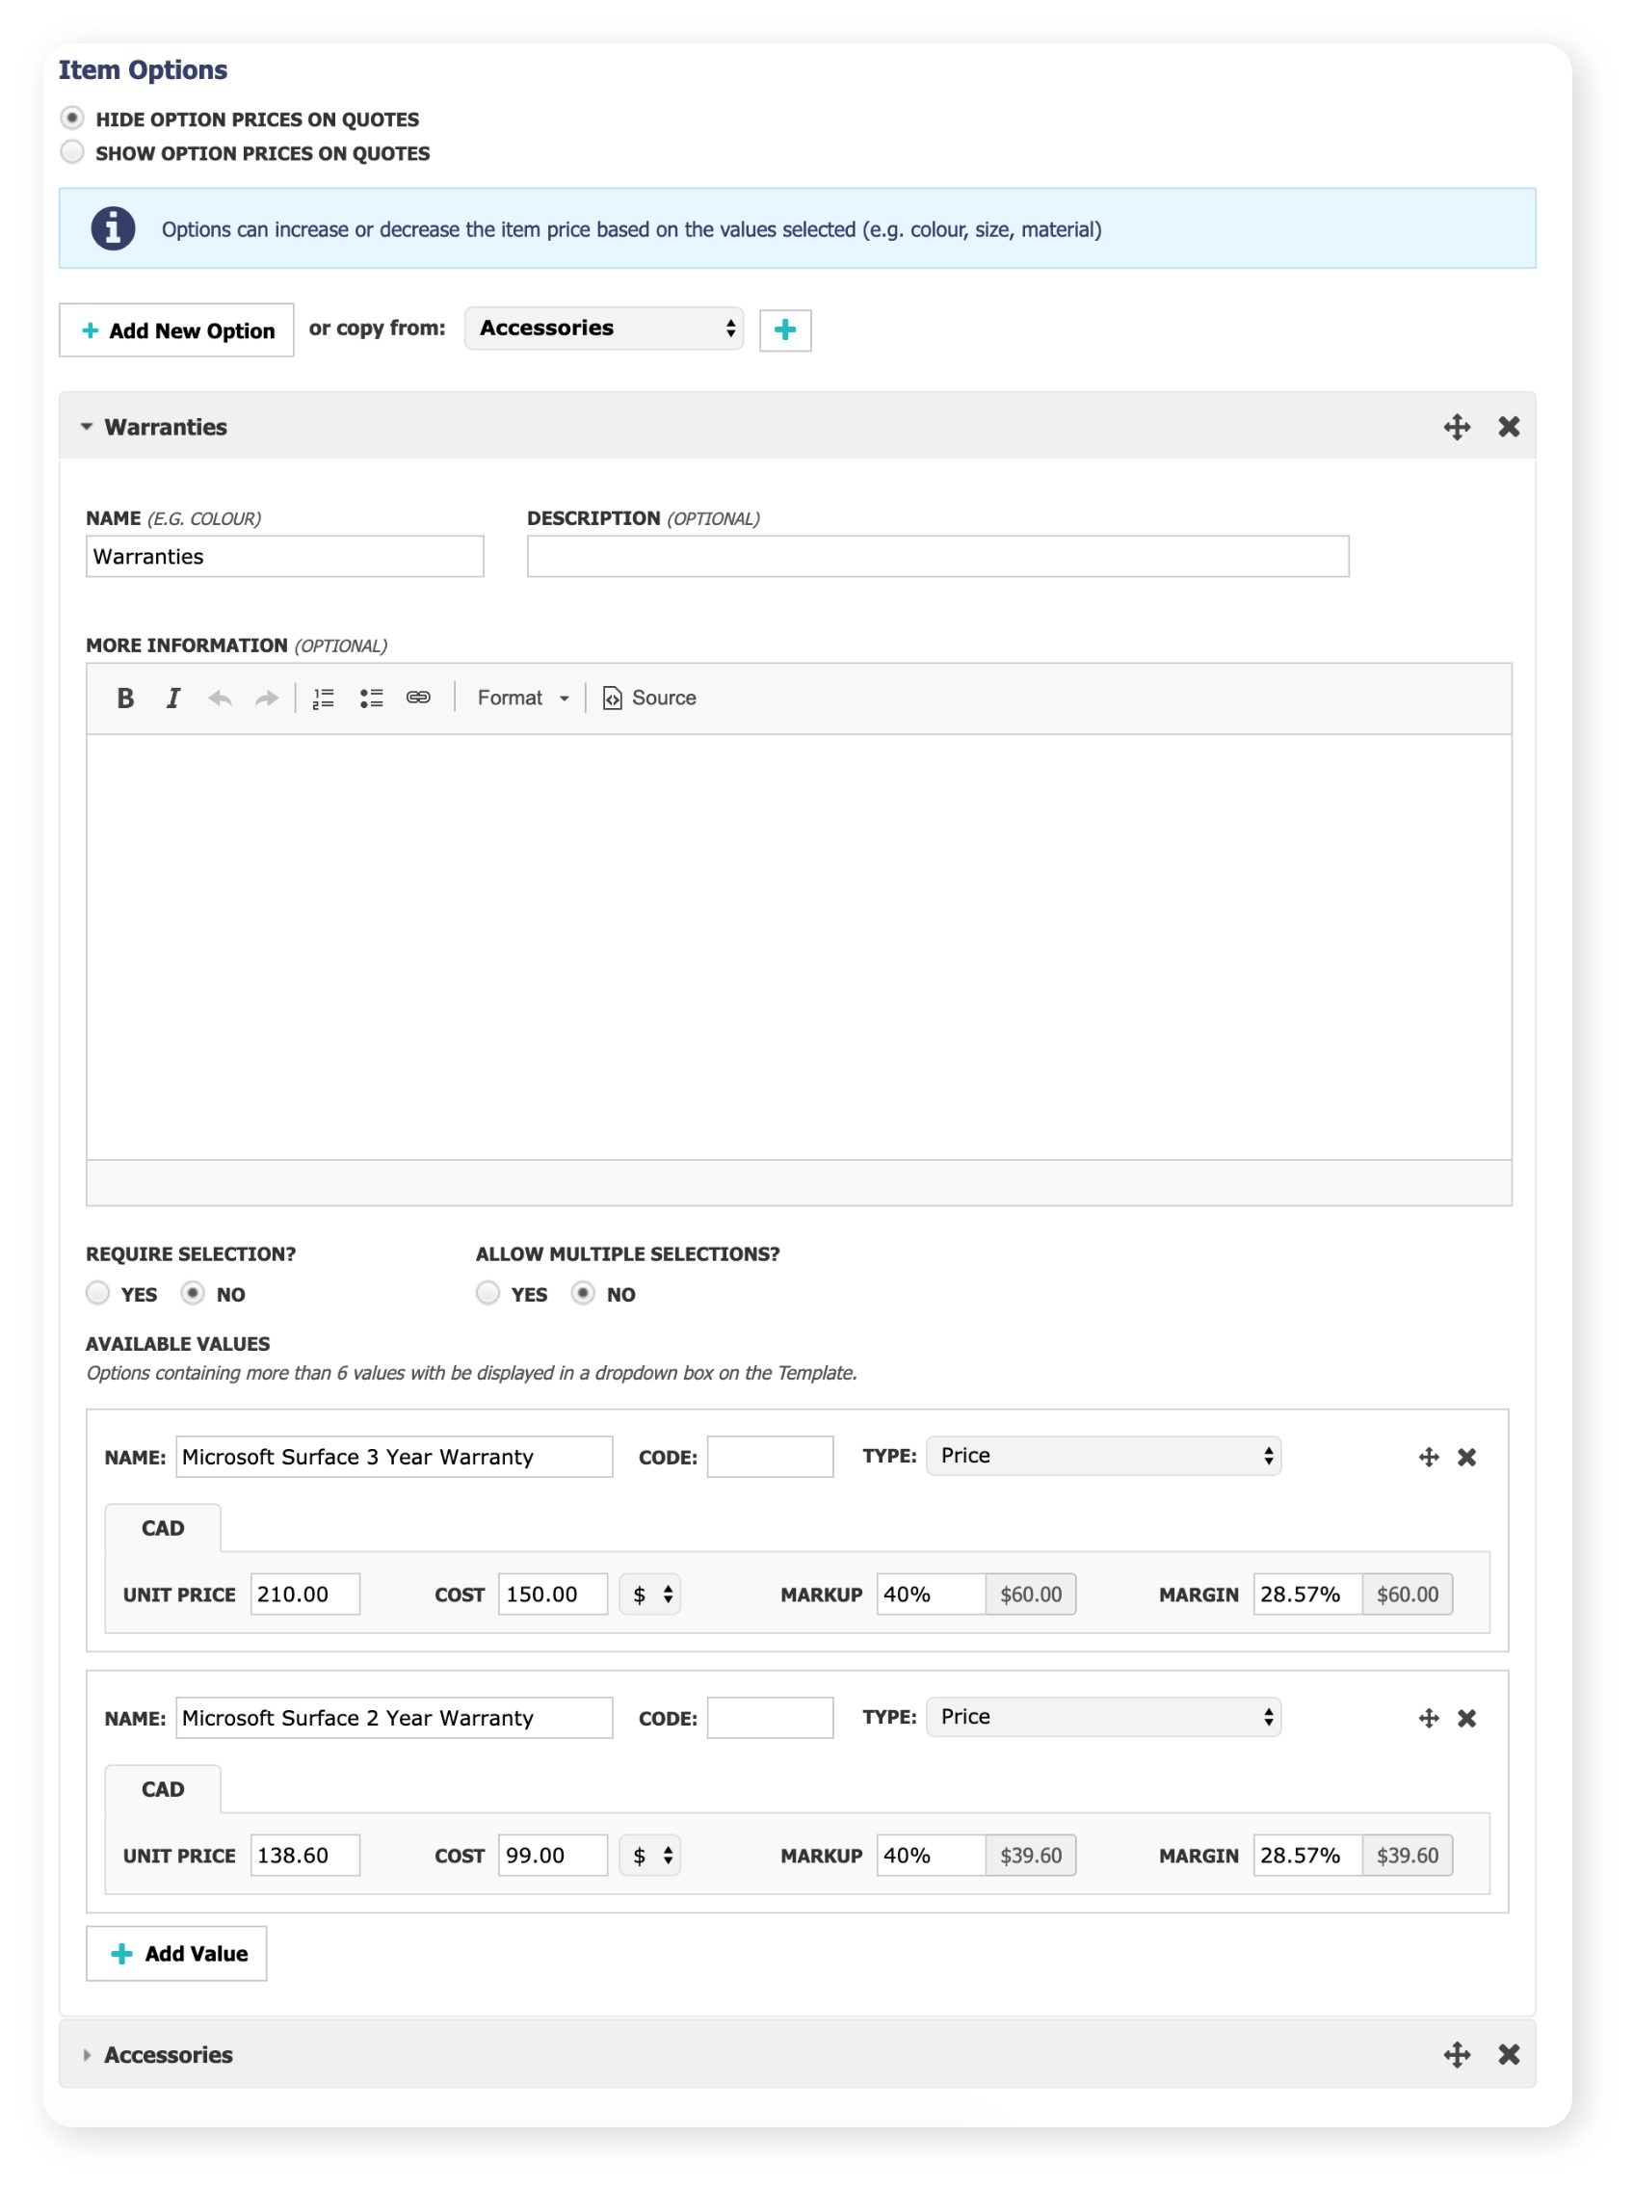1633x2188 pixels.
Task: Click the link icon in editor toolbar
Action: tap(418, 698)
